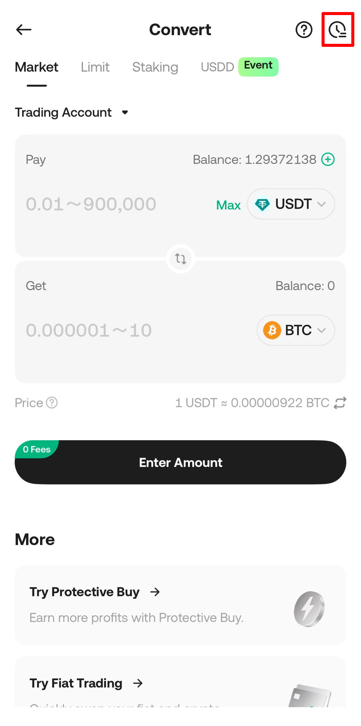
Task: Open conversion order history icon
Action: coord(337,30)
